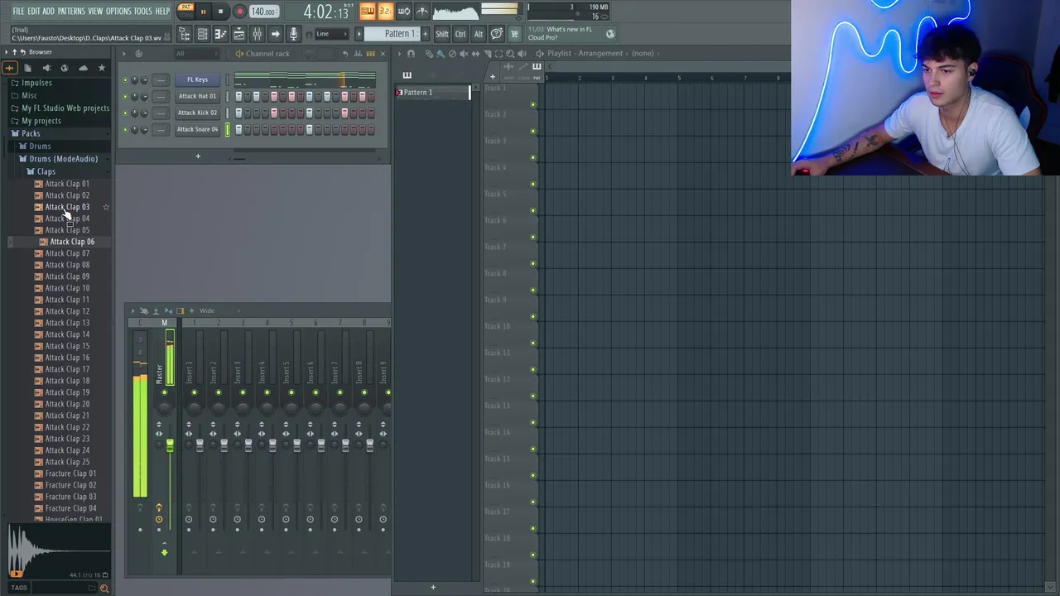Click the globe icon beside news panel
1060x596 pixels.
pos(610,34)
